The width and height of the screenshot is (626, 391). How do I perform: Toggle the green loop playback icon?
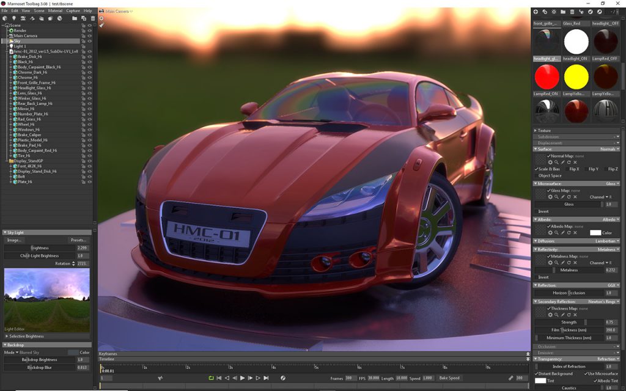(211, 378)
